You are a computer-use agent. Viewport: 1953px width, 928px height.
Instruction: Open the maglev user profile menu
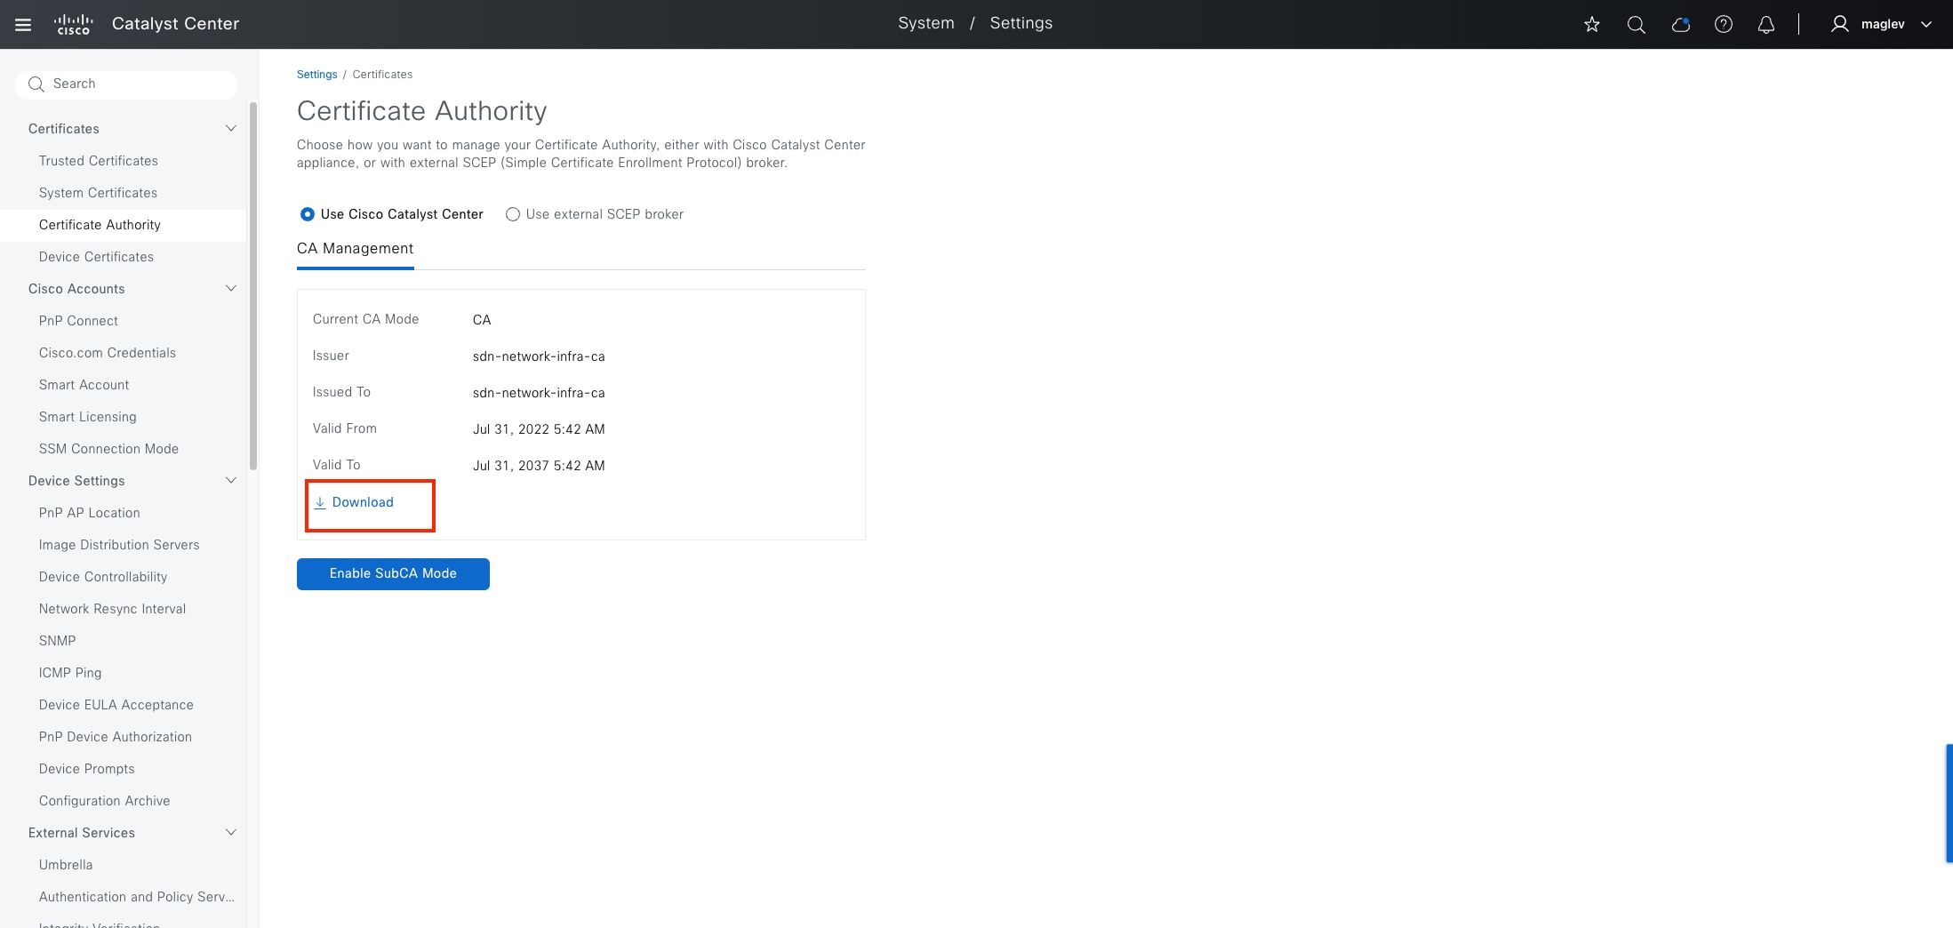click(1879, 24)
